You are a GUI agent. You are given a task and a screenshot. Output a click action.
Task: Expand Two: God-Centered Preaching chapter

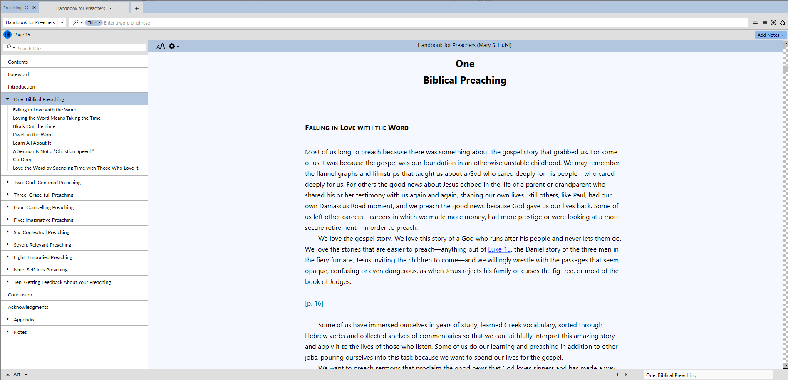point(7,182)
